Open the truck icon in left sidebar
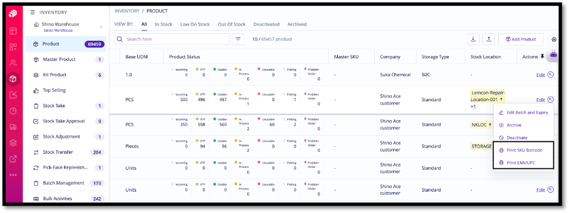568x213 pixels. (13, 127)
